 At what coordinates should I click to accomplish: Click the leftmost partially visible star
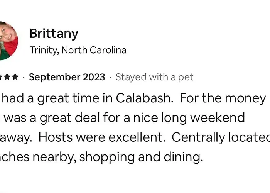click(x=1, y=77)
